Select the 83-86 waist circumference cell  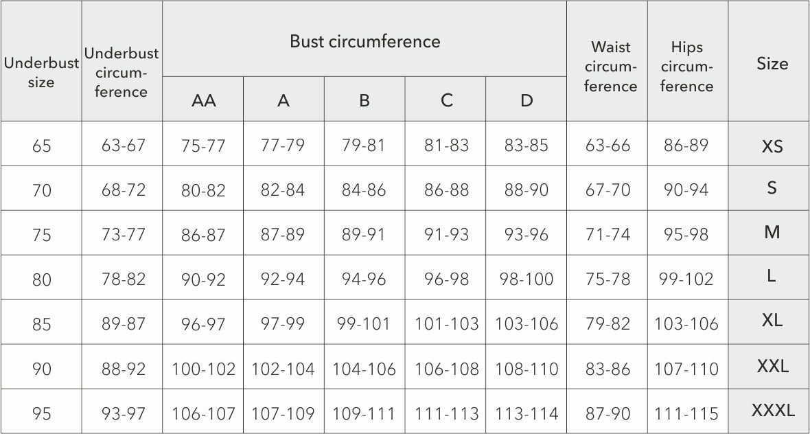click(607, 369)
